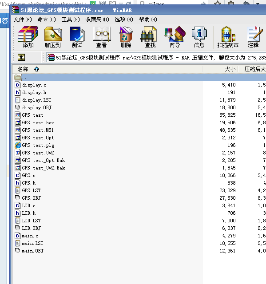Click the 注释 (Comment) toolbar icon
Screen dimensions: 266x284
point(254,34)
